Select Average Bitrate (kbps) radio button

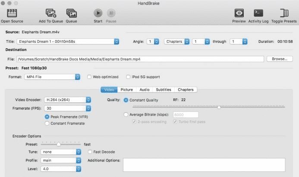coord(126,115)
